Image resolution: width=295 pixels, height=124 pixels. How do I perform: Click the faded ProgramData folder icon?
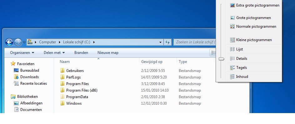point(62,97)
